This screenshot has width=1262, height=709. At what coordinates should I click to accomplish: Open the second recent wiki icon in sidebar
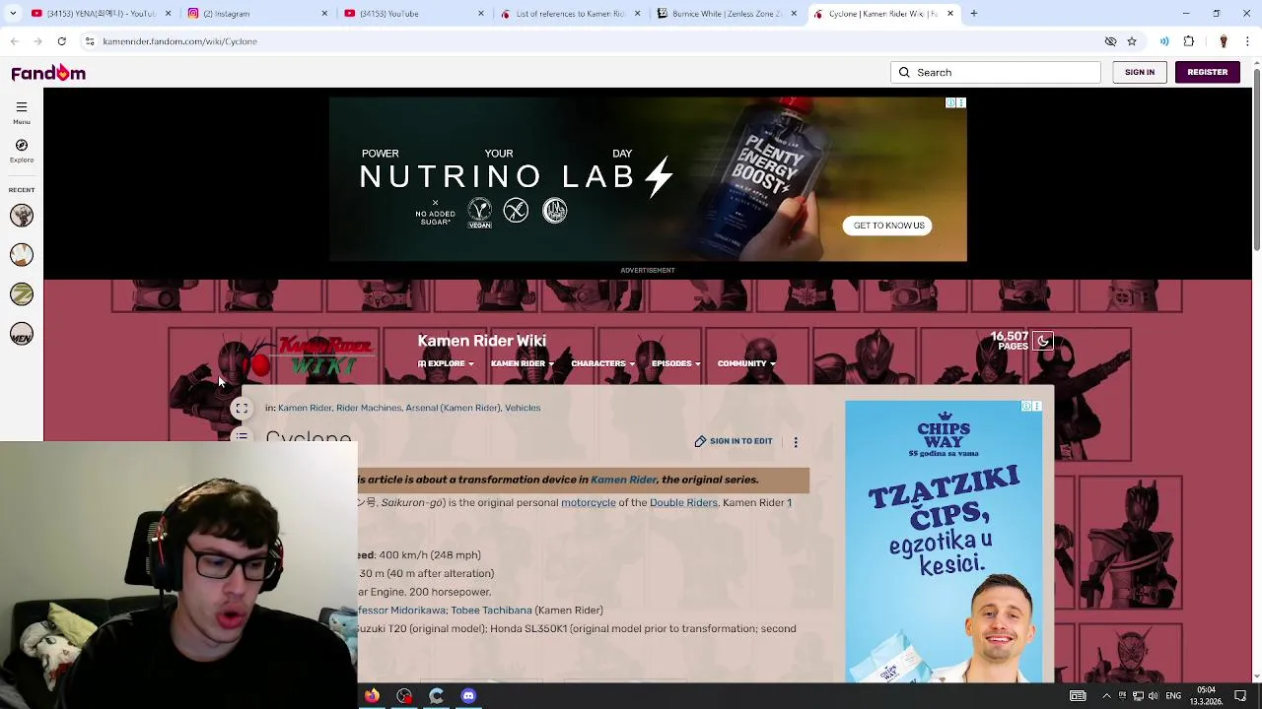(x=21, y=255)
